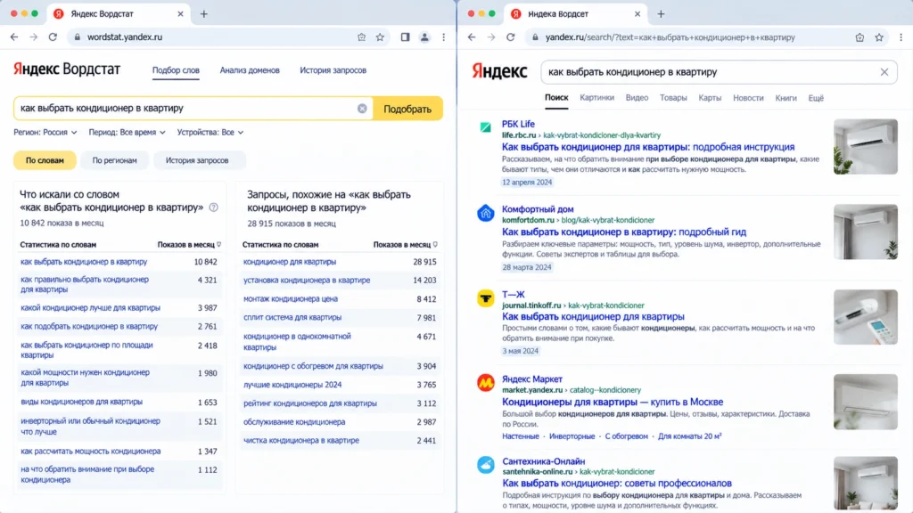Image resolution: width=913 pixels, height=513 pixels.
Task: Open a new tab in the Wordstat window
Action: pos(204,14)
